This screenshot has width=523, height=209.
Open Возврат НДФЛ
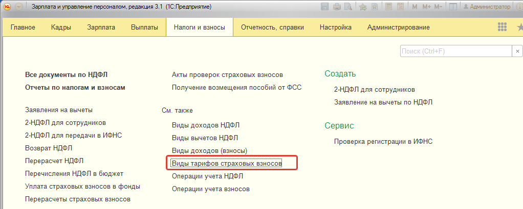pyautogui.click(x=49, y=148)
